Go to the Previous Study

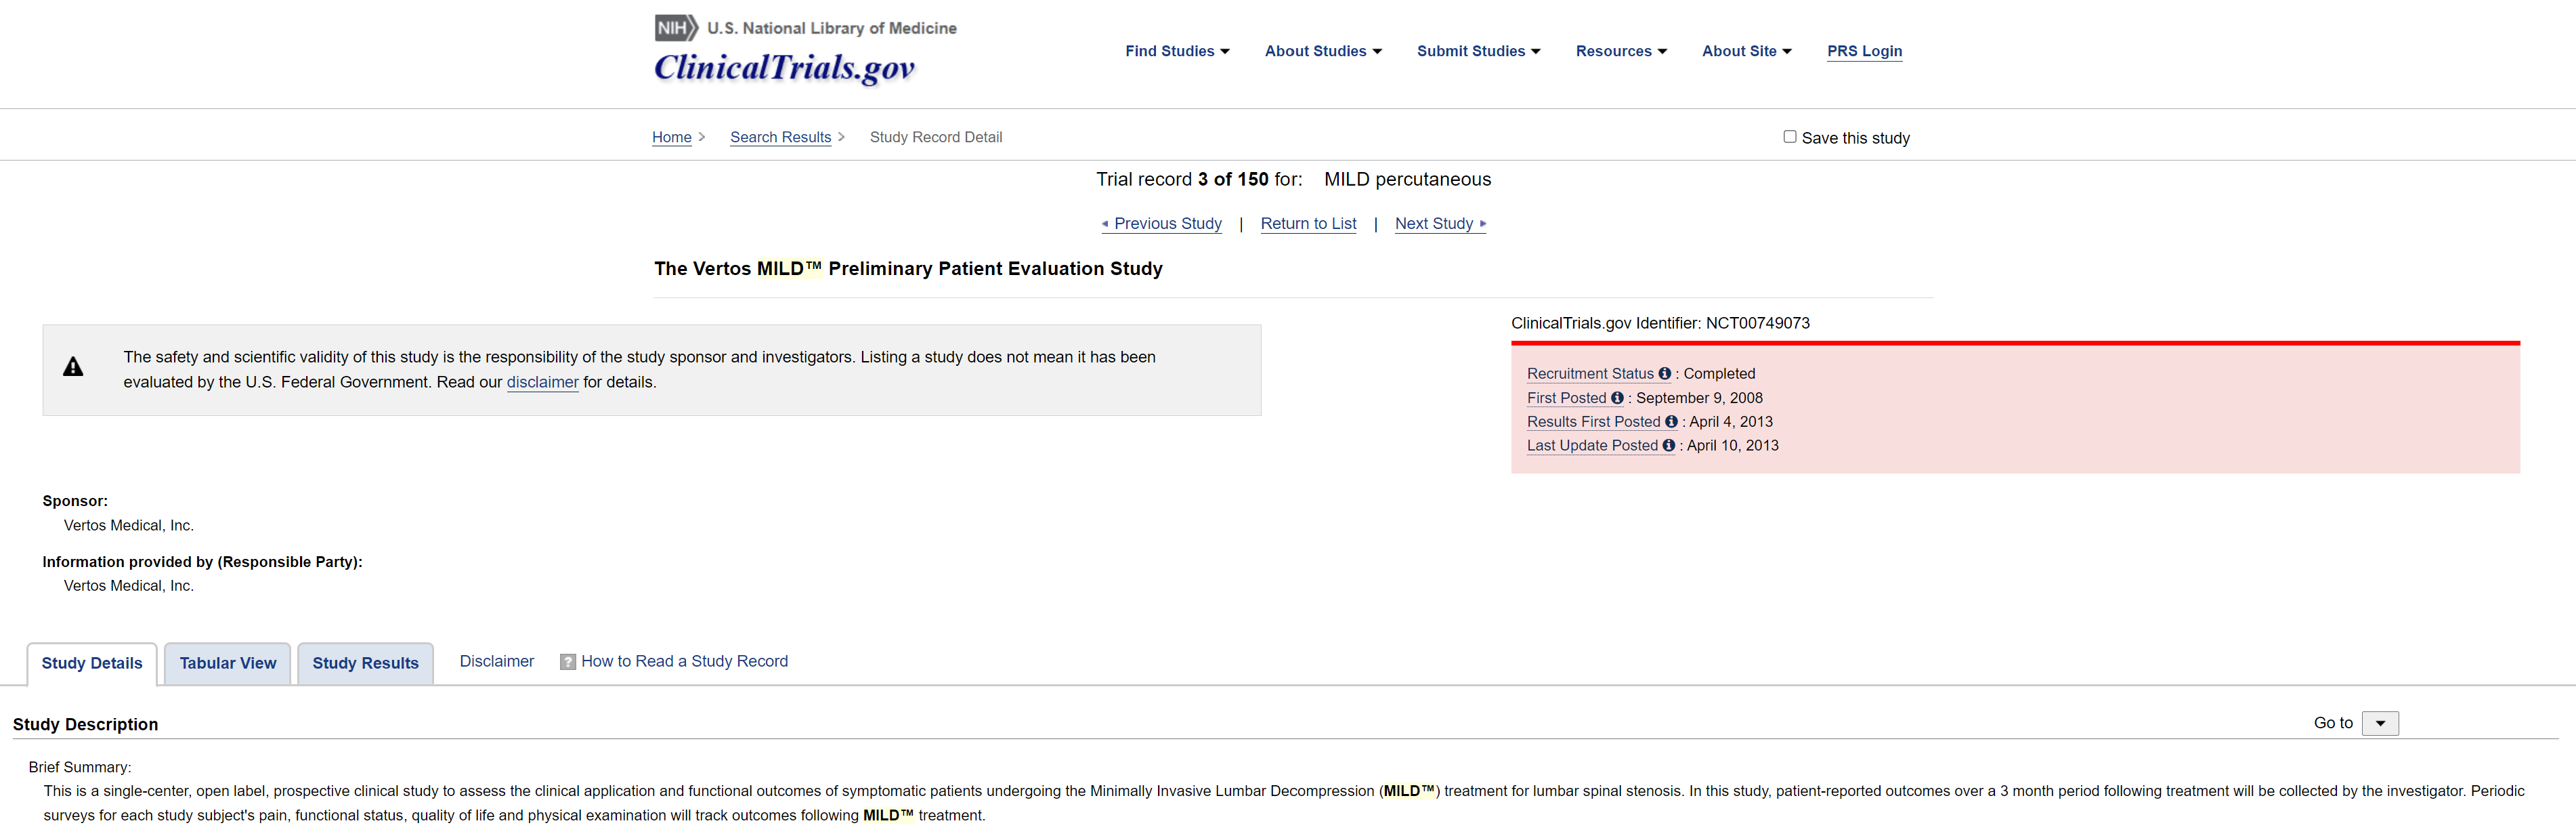tap(1162, 224)
